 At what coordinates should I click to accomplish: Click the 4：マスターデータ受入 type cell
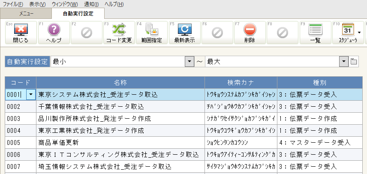[x=320, y=142]
